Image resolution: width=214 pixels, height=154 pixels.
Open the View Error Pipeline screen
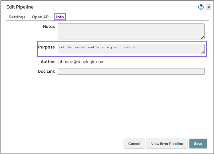pyautogui.click(x=167, y=144)
